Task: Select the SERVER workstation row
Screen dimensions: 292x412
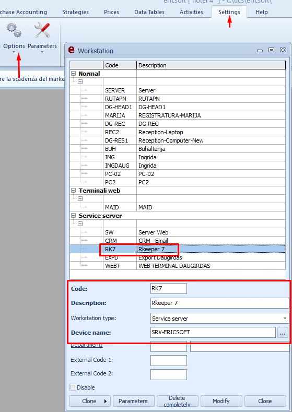Action: pos(178,90)
